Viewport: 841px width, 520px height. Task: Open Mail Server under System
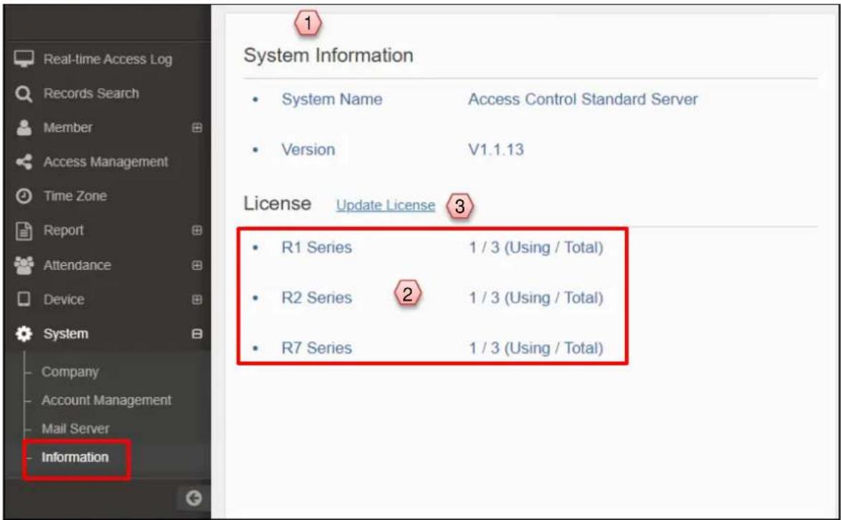pyautogui.click(x=75, y=429)
